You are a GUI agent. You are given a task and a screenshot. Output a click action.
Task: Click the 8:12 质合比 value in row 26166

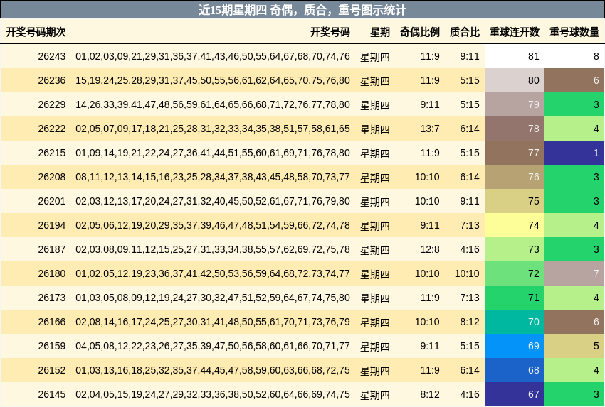[x=470, y=322]
